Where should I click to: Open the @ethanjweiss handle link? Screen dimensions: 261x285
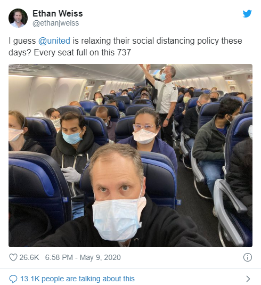tap(55, 23)
